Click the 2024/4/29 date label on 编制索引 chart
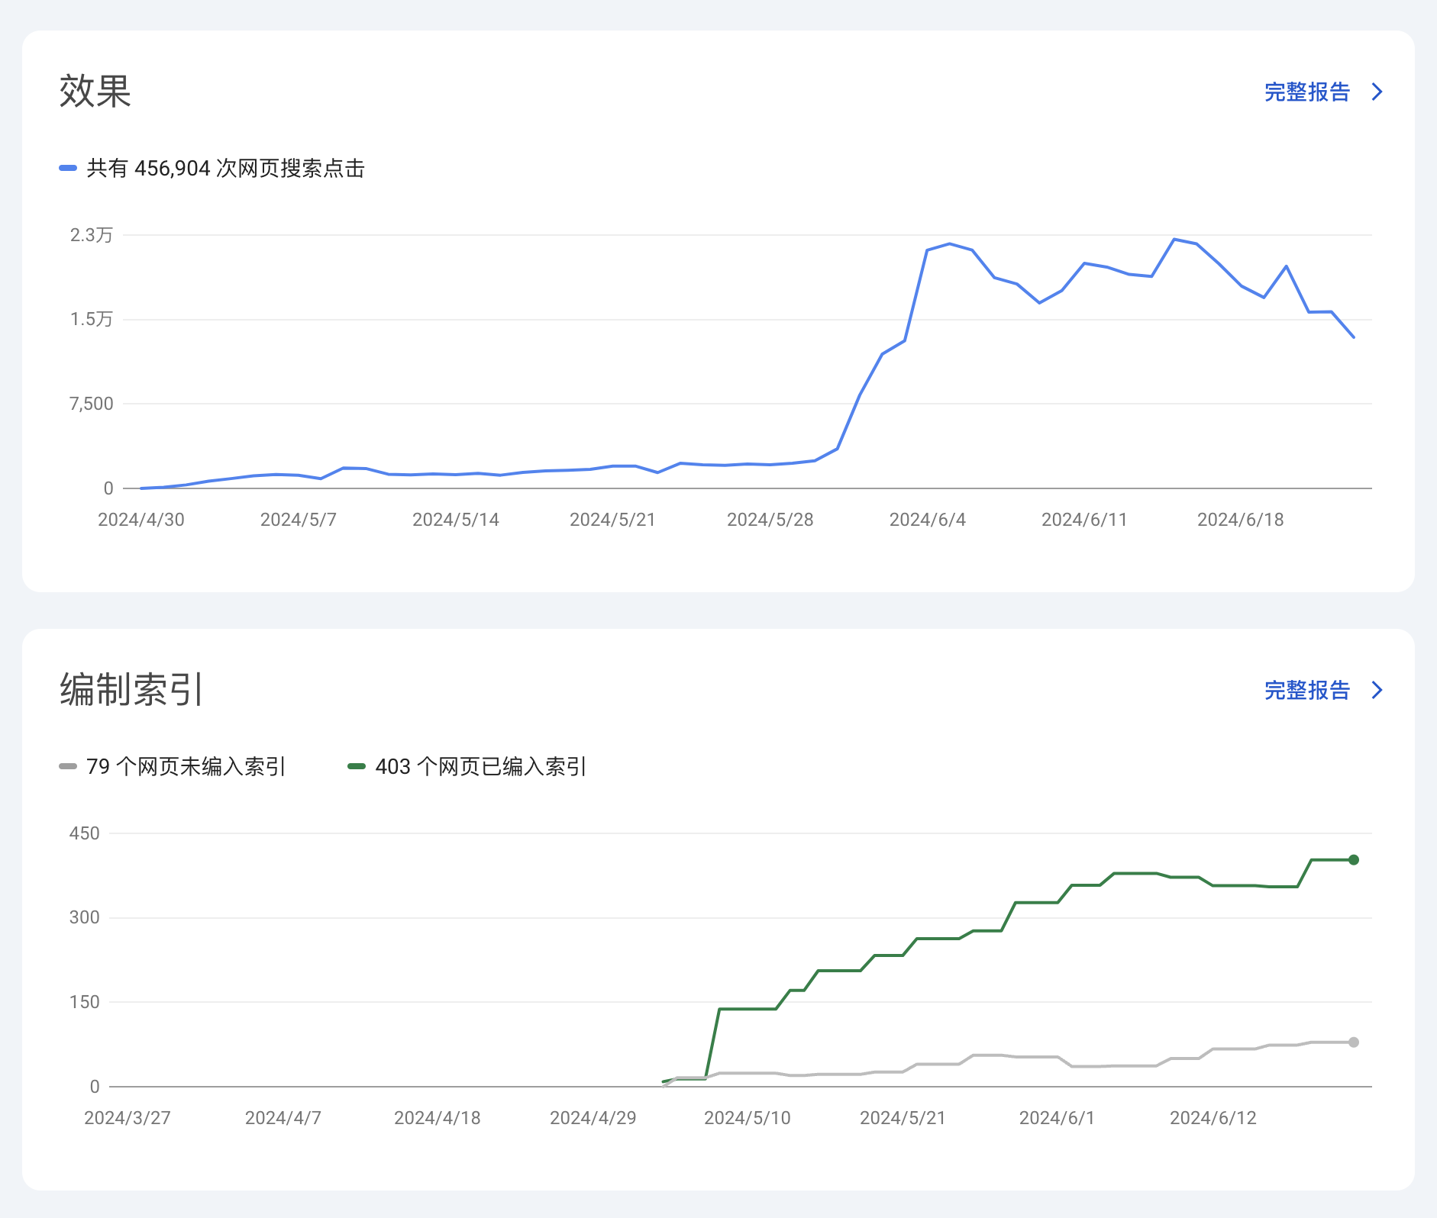The image size is (1437, 1218). click(593, 1118)
